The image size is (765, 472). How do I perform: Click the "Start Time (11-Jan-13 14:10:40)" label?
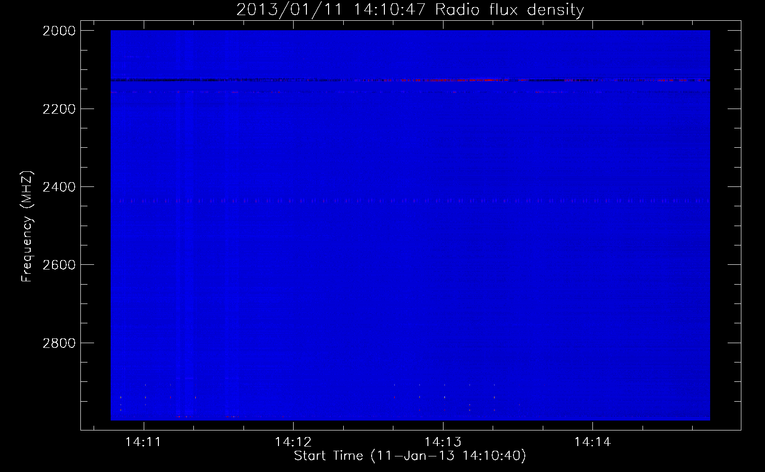[x=410, y=456]
